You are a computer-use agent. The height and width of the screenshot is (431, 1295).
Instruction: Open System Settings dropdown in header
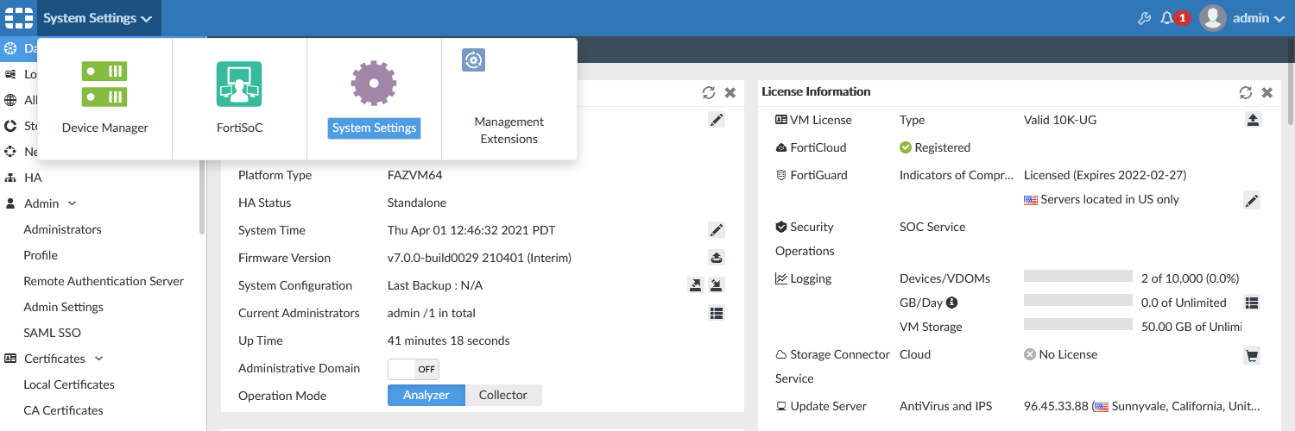pyautogui.click(x=98, y=18)
